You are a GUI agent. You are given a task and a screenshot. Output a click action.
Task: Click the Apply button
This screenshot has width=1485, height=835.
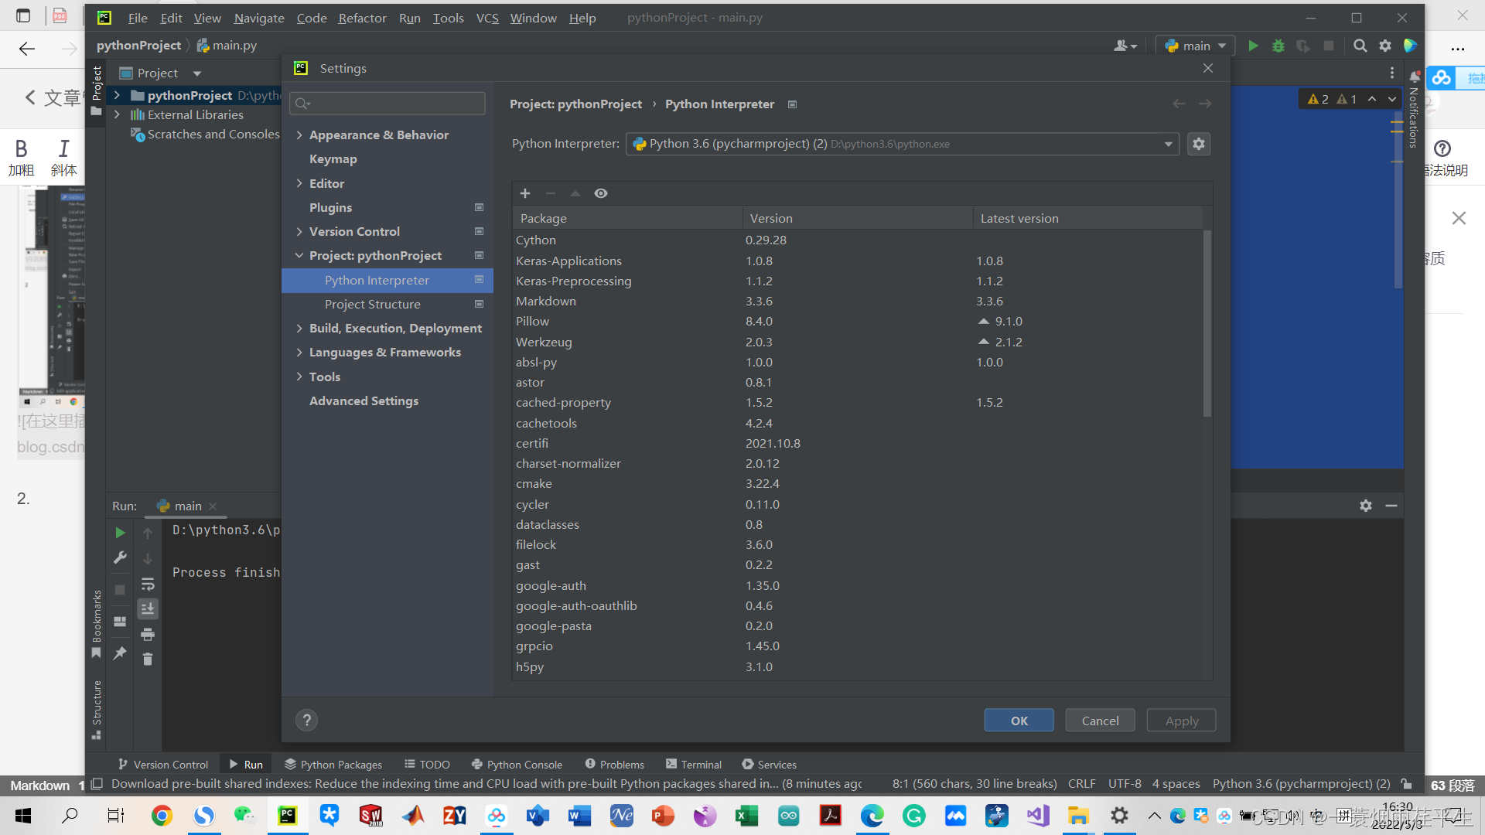pyautogui.click(x=1181, y=721)
